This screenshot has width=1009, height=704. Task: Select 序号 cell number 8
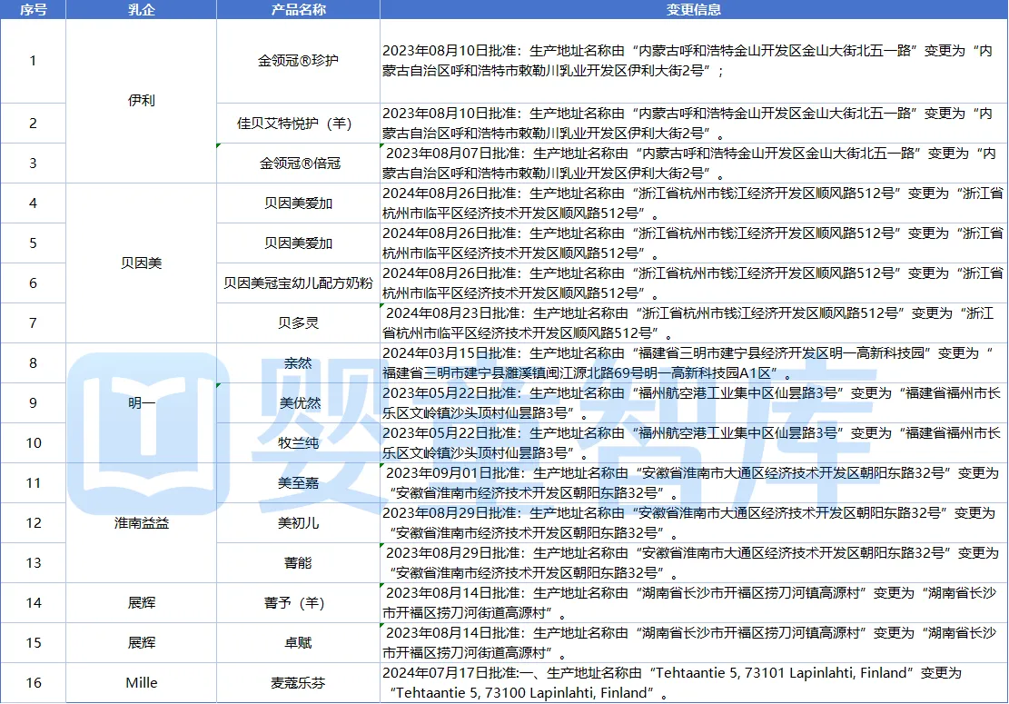pyautogui.click(x=33, y=363)
